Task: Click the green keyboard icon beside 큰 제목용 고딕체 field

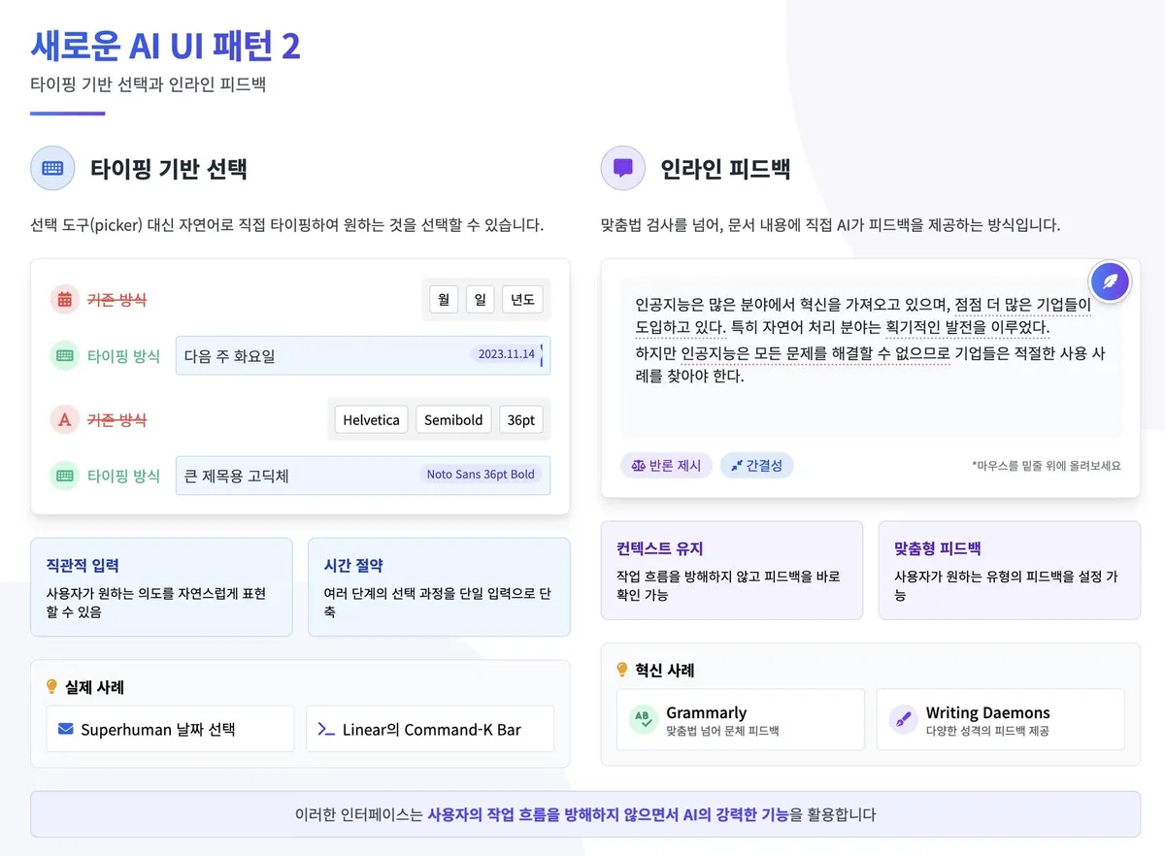Action: point(64,476)
